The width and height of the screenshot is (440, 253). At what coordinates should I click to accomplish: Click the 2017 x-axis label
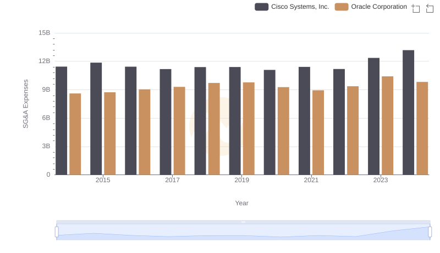(172, 180)
